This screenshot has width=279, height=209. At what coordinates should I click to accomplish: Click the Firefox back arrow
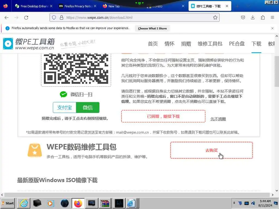7,18
